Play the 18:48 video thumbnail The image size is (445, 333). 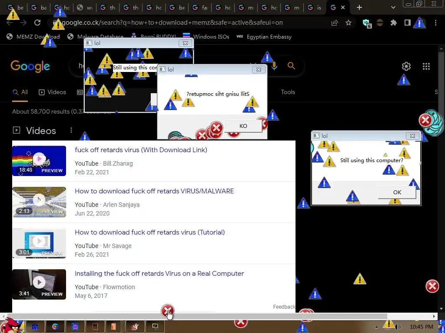[39, 160]
